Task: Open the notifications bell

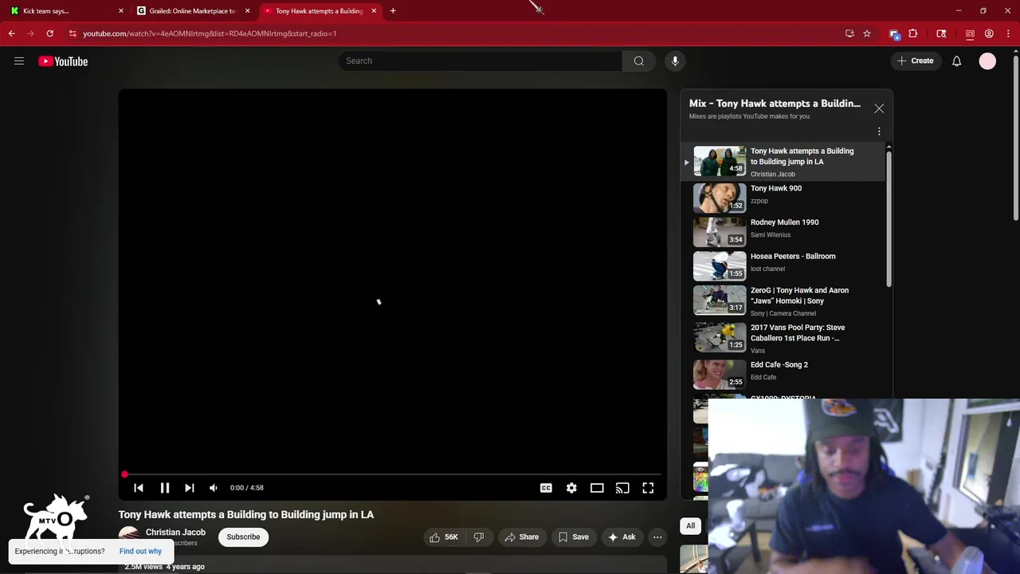Action: click(956, 61)
